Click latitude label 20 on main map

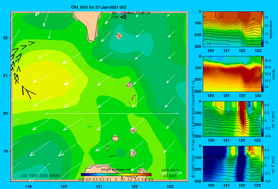tap(5, 113)
